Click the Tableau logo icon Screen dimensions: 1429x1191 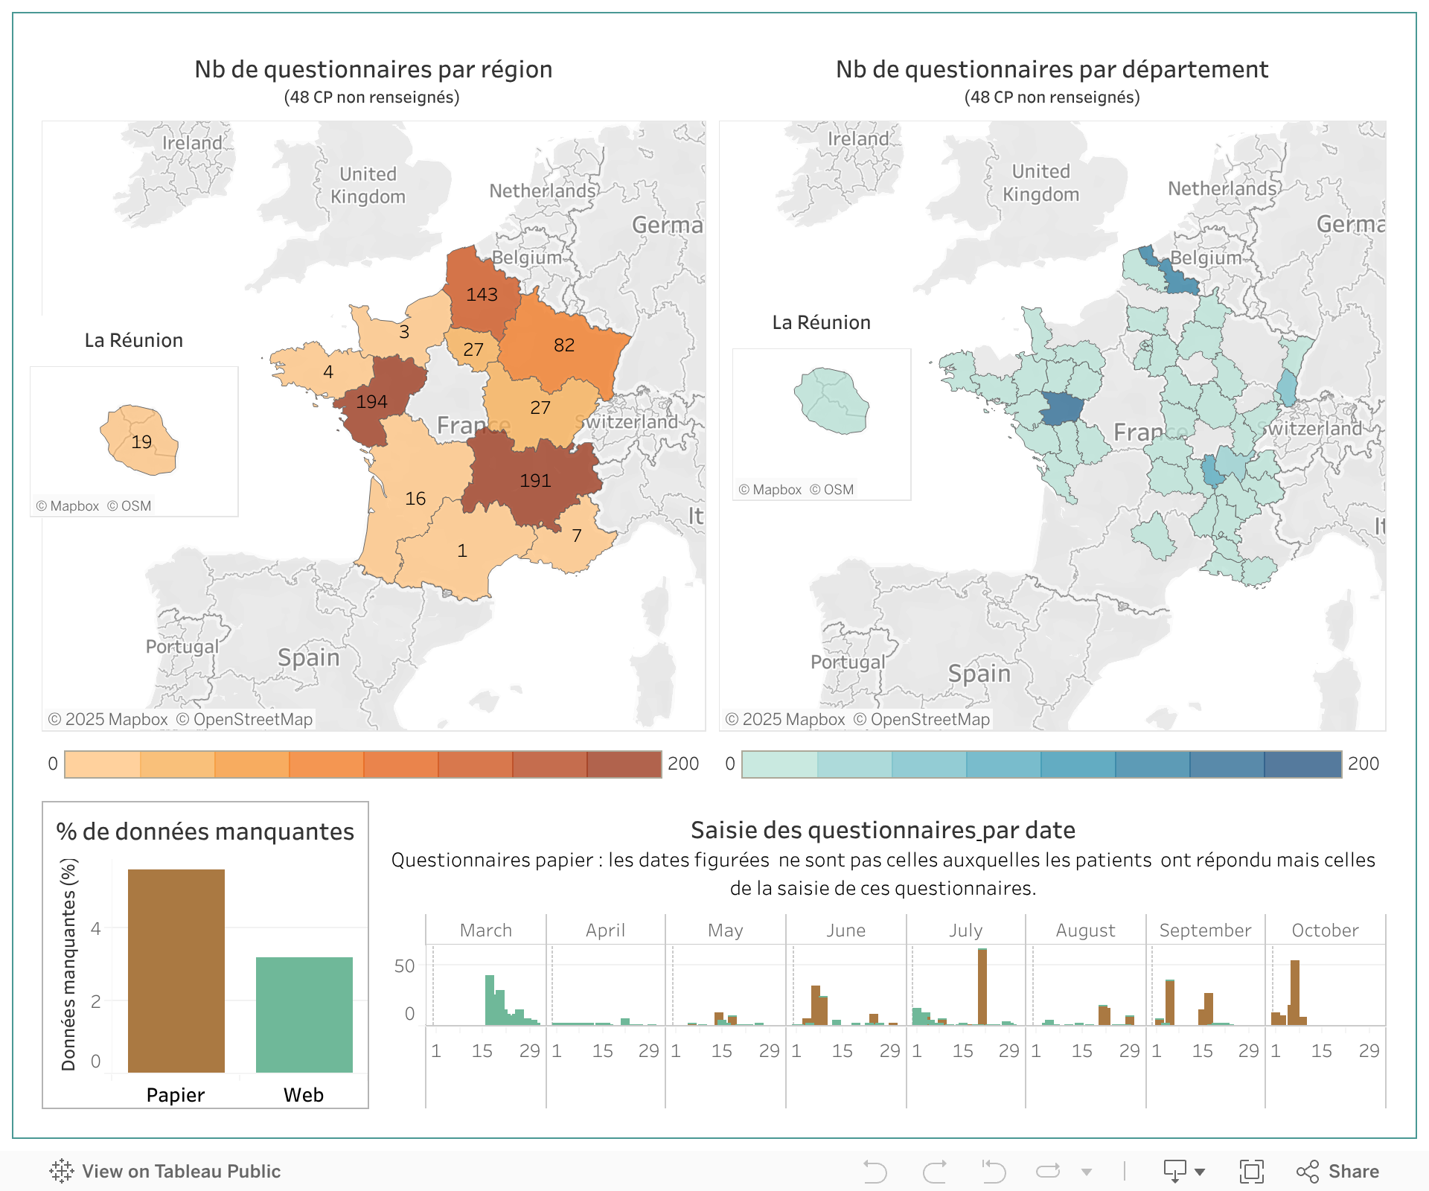62,1171
